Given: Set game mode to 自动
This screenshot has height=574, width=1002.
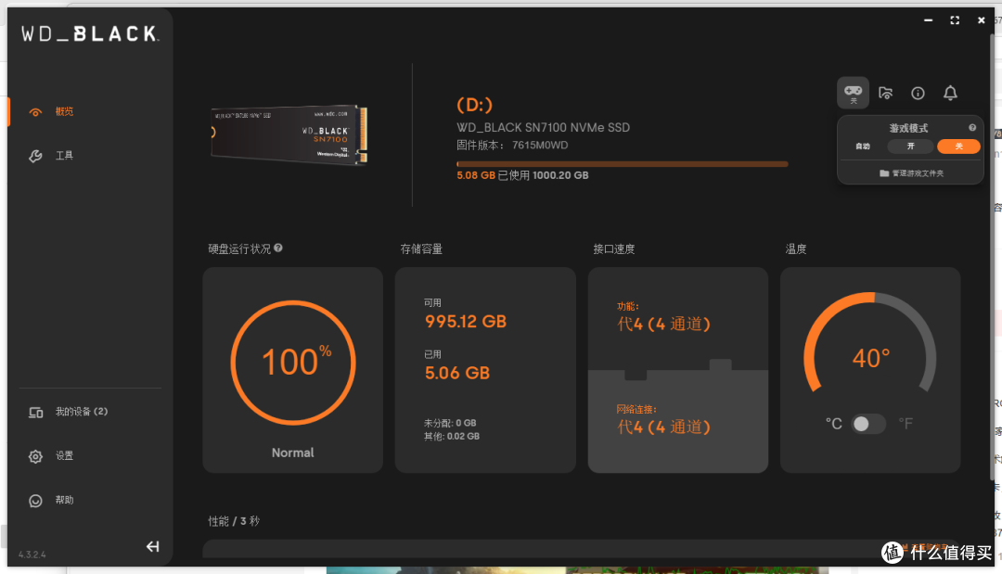Looking at the screenshot, I should pos(863,147).
